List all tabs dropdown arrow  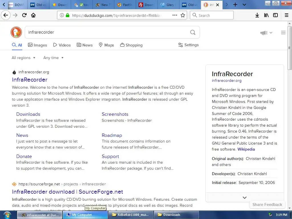(244, 5)
